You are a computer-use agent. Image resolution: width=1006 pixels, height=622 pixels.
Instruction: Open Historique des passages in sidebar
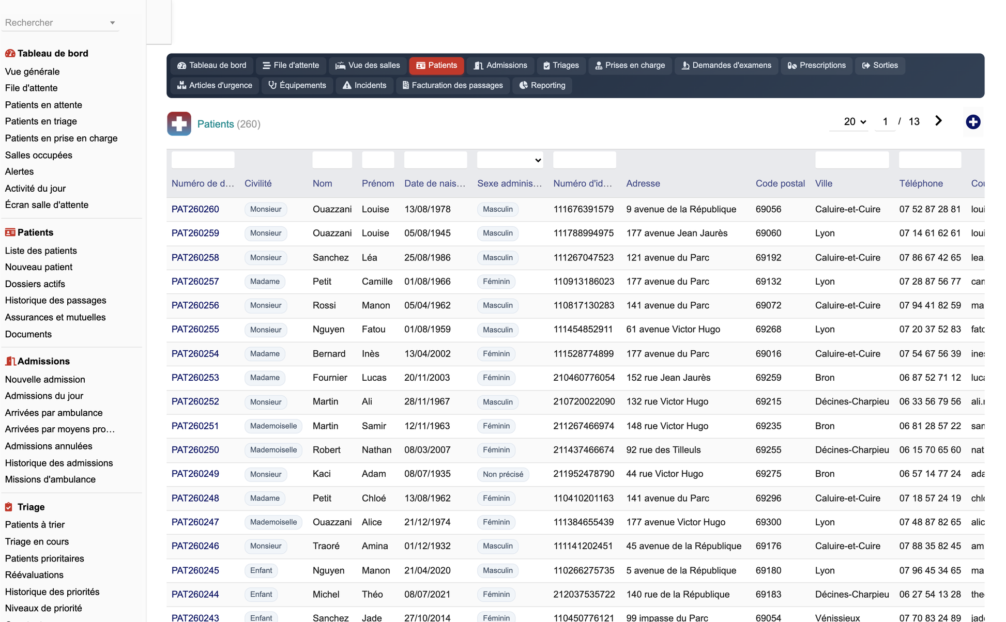55,300
